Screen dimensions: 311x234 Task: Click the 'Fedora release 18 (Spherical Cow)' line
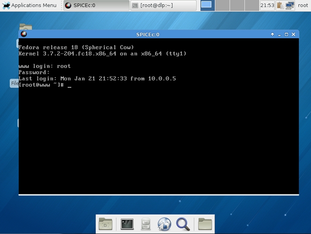76,47
